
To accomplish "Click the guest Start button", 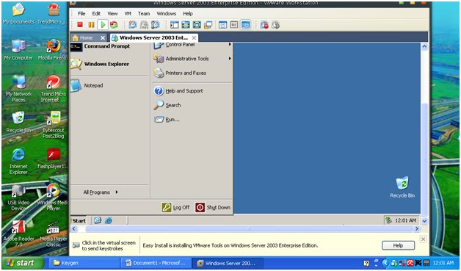I will (x=79, y=220).
